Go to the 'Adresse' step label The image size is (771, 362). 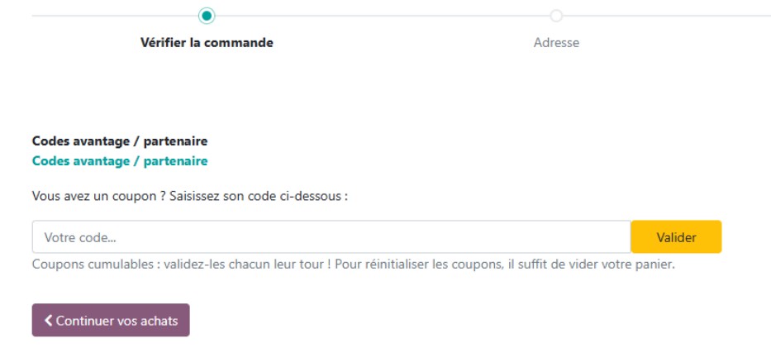point(556,43)
